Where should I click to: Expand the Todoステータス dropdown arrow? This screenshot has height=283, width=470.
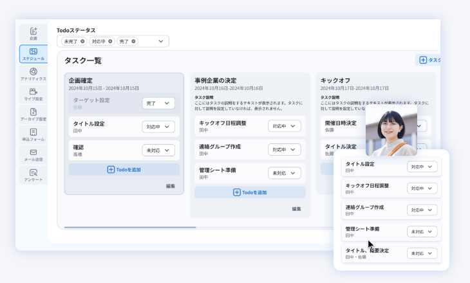point(161,41)
